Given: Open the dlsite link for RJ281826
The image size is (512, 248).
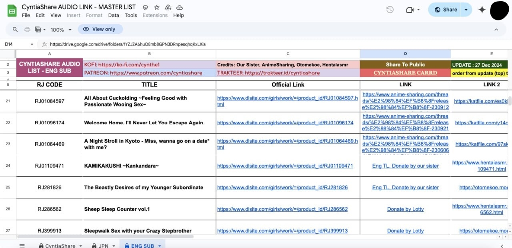Looking at the screenshot, I should [282, 187].
